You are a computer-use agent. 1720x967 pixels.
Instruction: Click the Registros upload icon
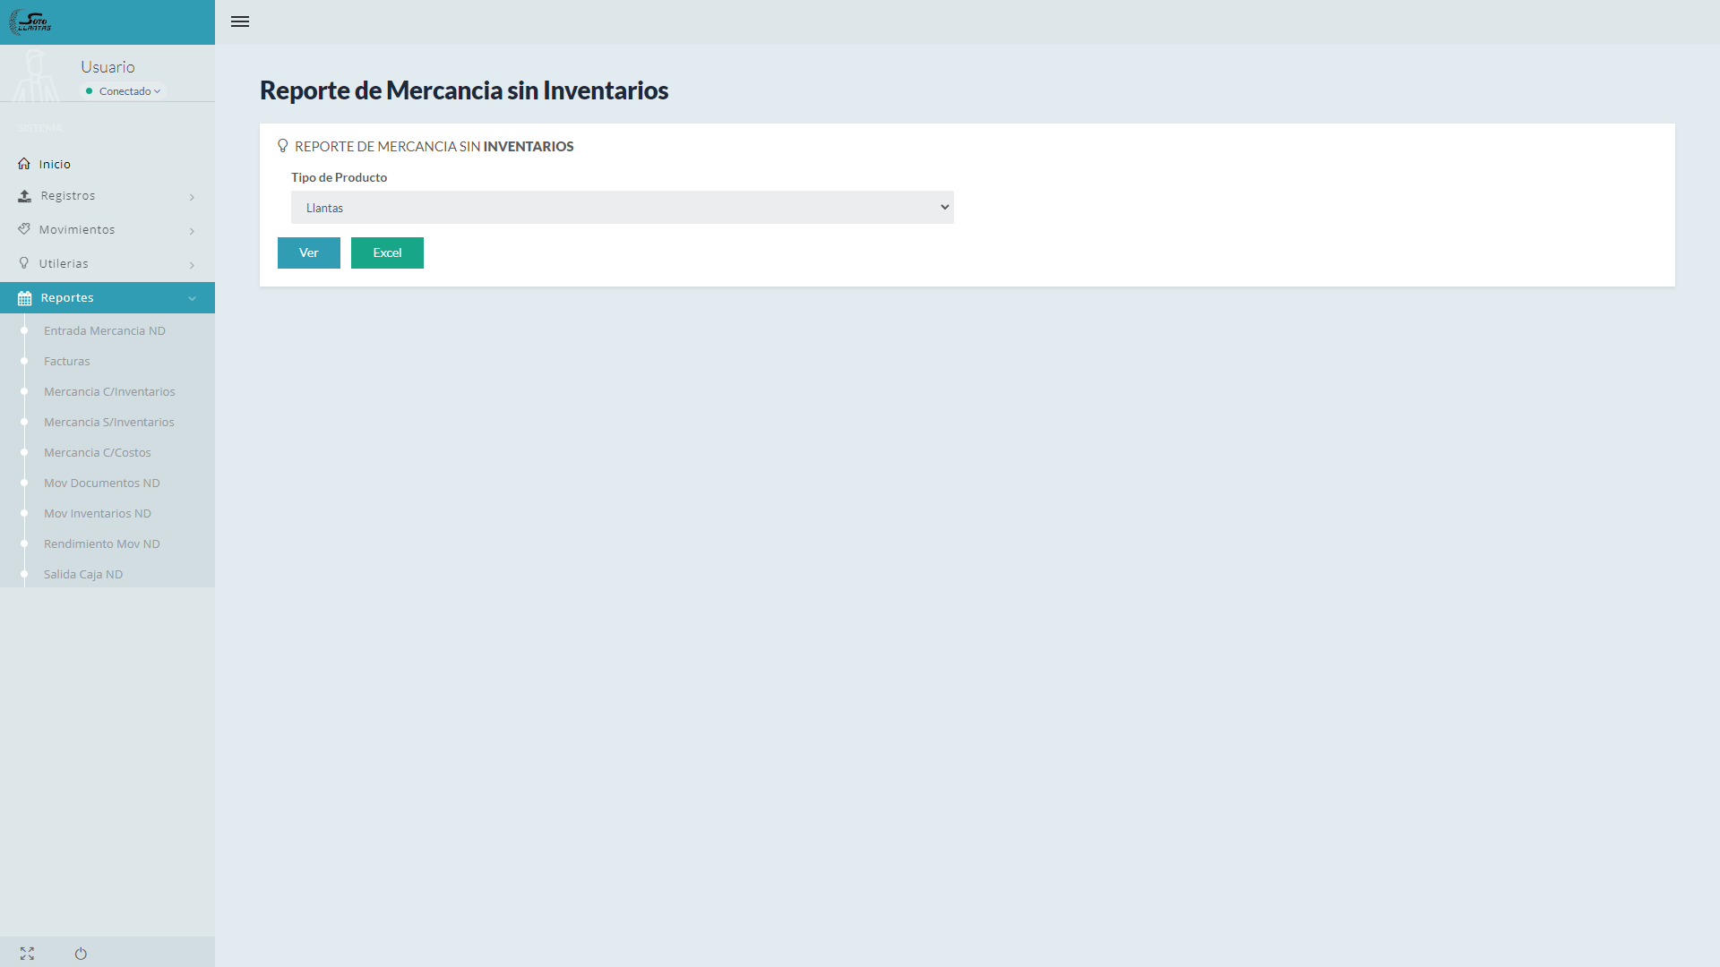[x=24, y=196]
